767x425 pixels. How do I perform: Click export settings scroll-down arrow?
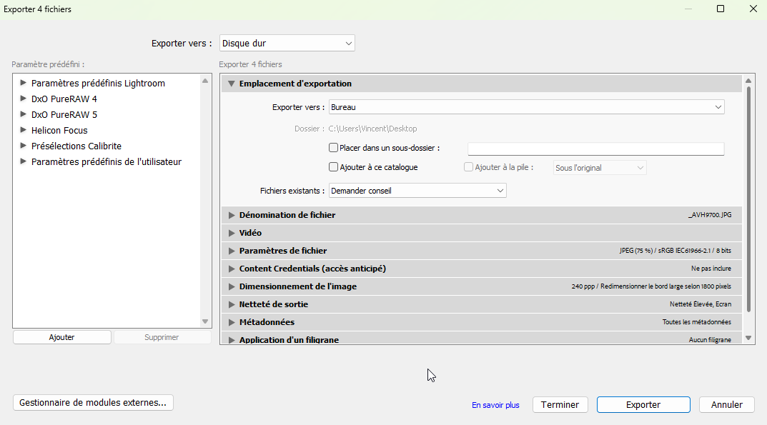pyautogui.click(x=748, y=337)
